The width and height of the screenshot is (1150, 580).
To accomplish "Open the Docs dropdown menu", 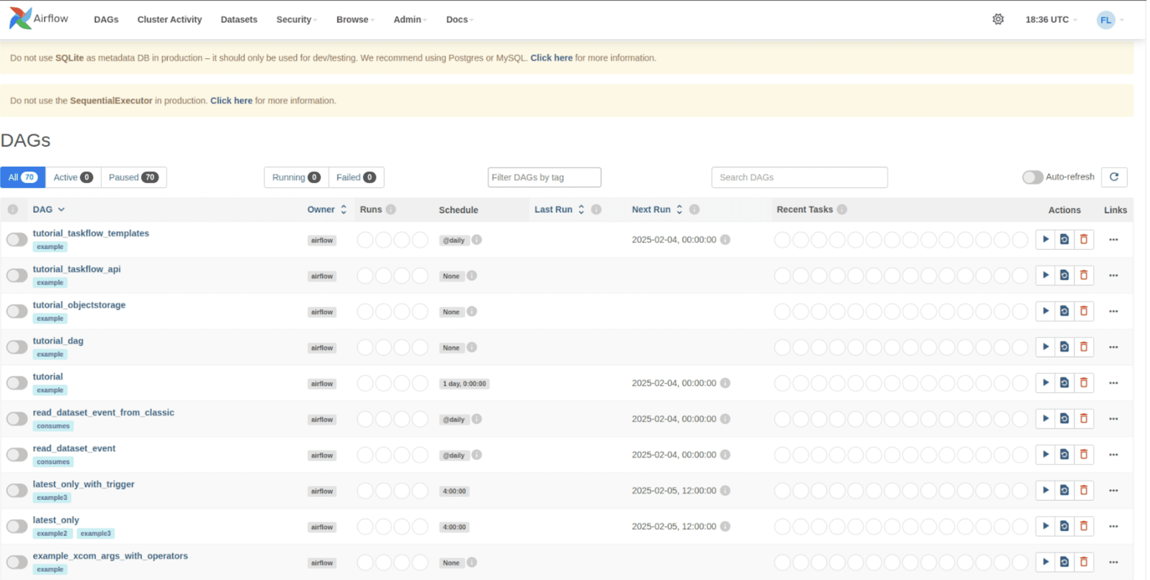I will 460,20.
